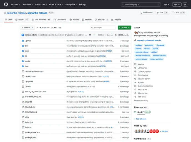Switch to the Security tab
This screenshot has height=142, width=191.
pos(101,20)
